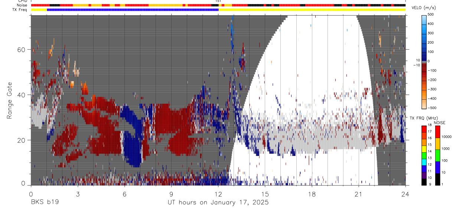Click the NOISE legend value "10000"

pyautogui.click(x=447, y=137)
